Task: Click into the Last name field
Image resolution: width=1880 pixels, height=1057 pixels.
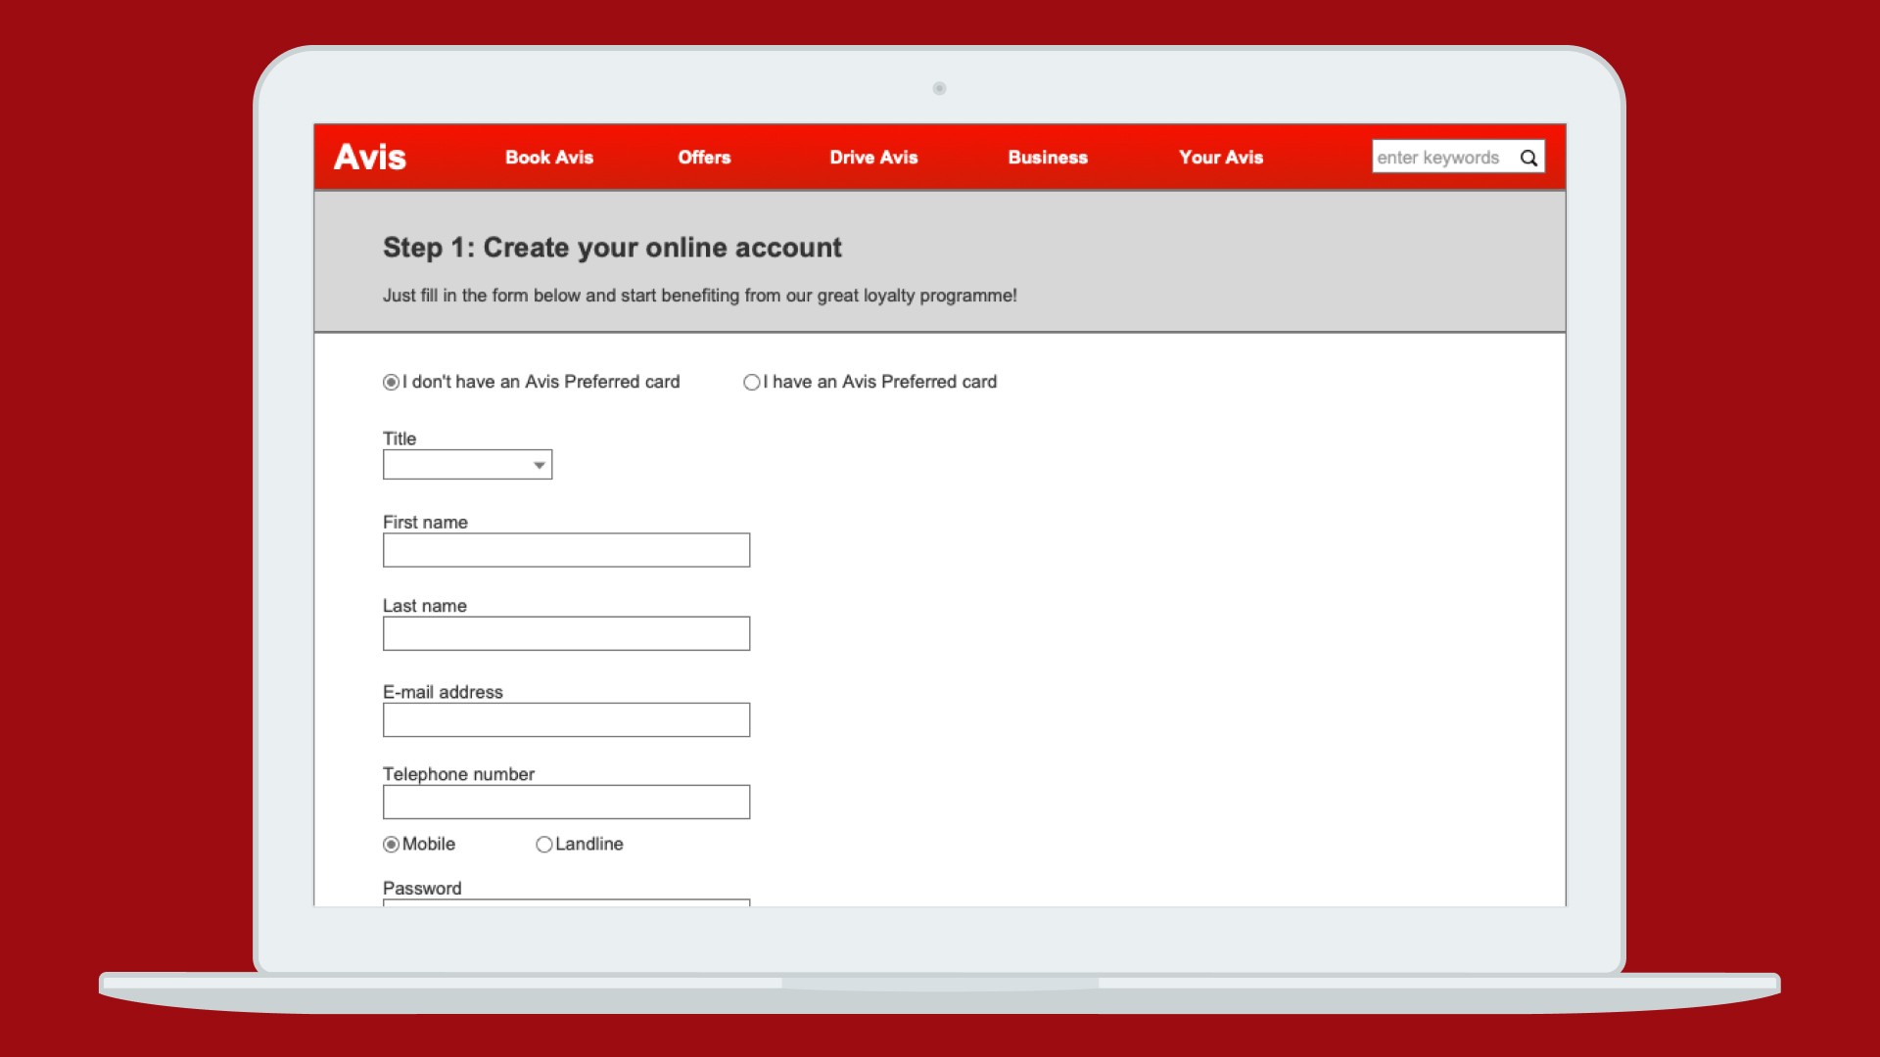Action: pyautogui.click(x=566, y=633)
